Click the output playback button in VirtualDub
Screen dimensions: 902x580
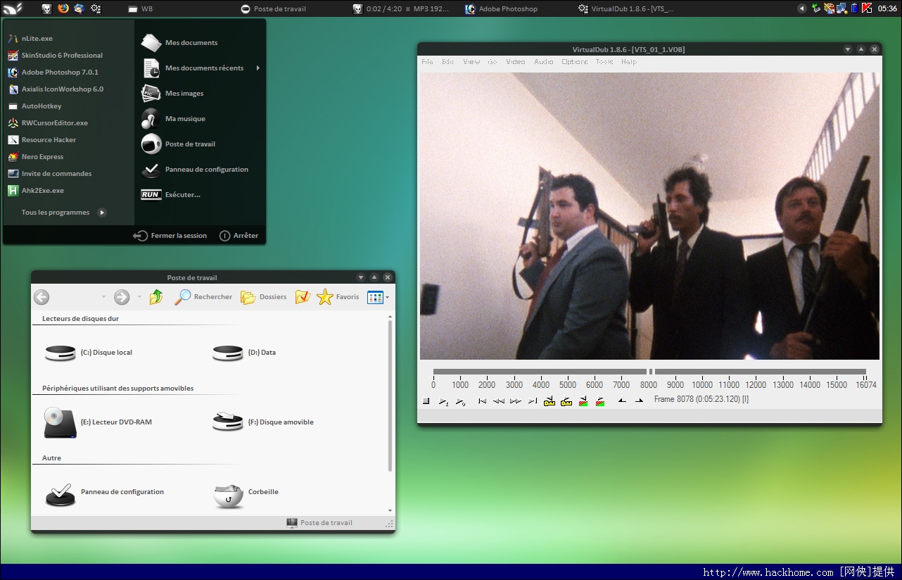[x=460, y=401]
